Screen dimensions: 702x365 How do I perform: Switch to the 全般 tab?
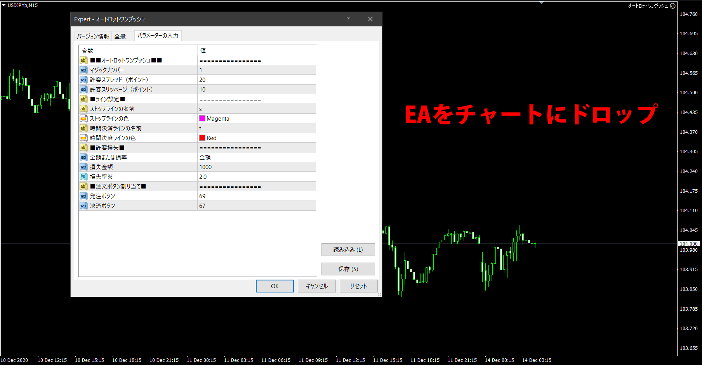[x=120, y=36]
